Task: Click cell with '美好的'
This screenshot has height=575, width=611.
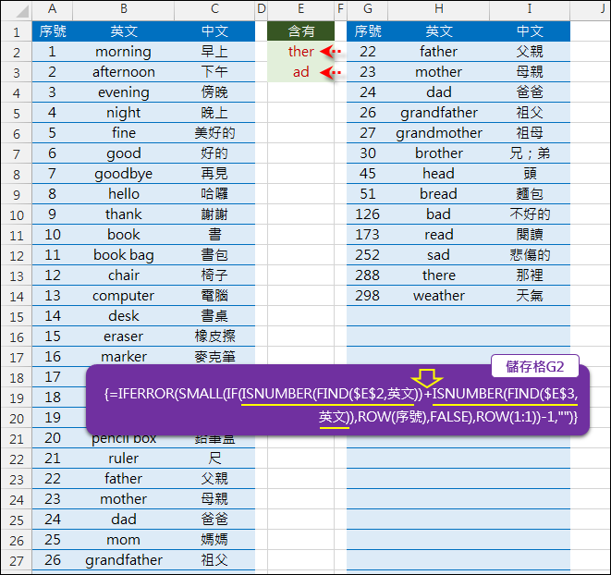Action: [214, 133]
